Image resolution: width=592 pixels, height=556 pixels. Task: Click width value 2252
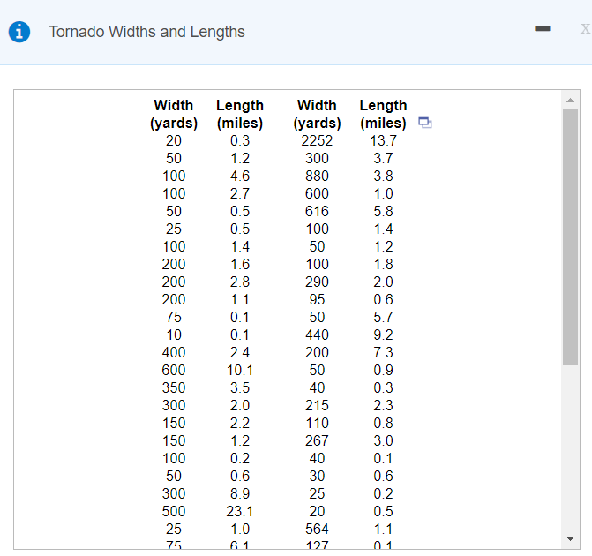pyautogui.click(x=317, y=141)
